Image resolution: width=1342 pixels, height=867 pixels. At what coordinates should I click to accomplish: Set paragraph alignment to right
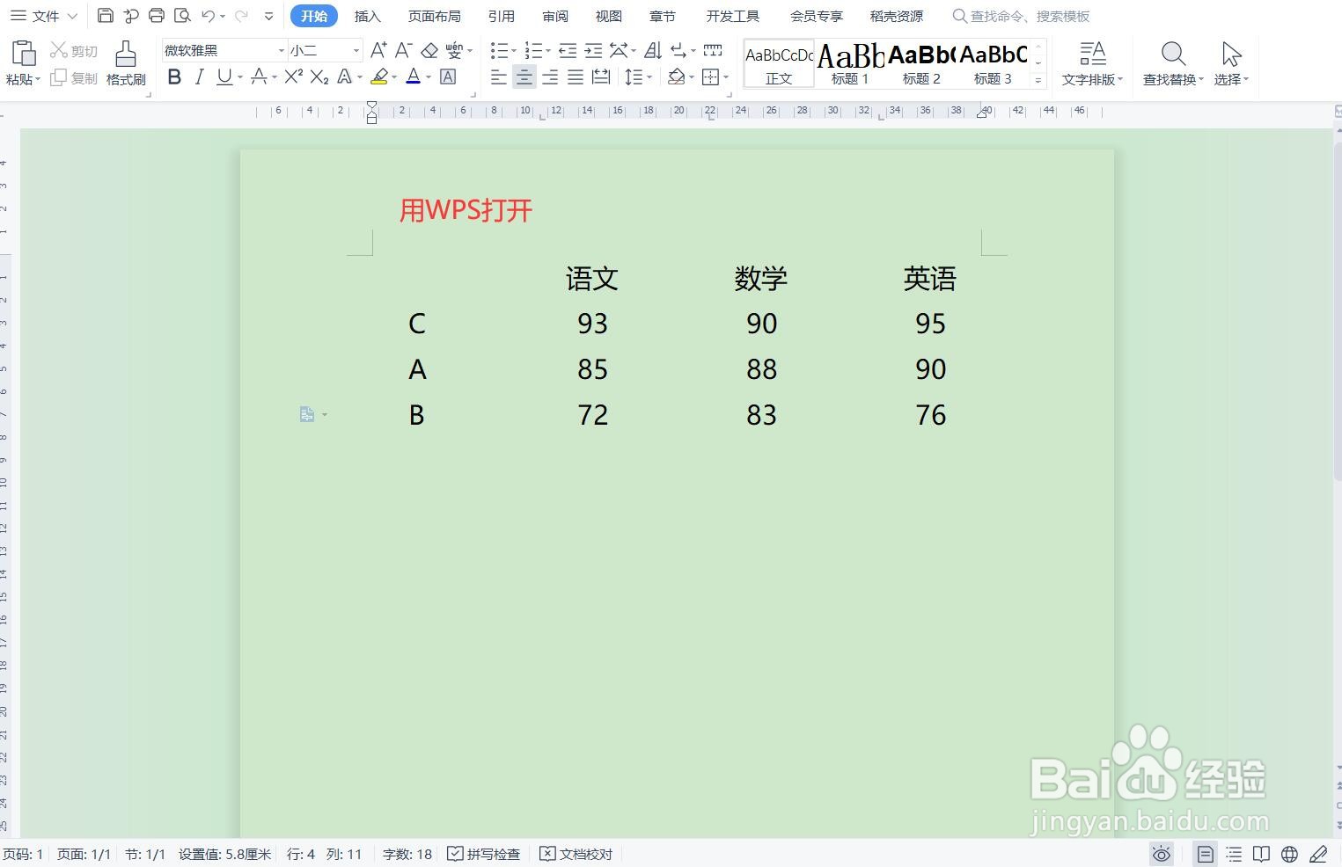550,77
